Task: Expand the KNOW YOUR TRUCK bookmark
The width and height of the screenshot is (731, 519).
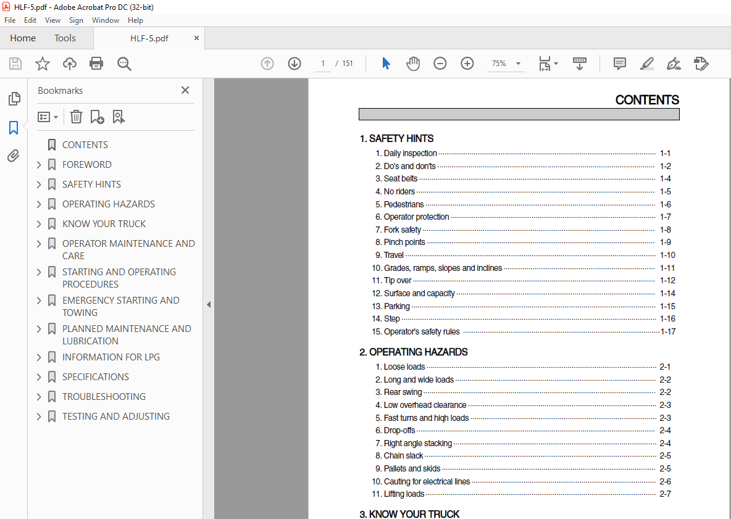Action: click(39, 223)
